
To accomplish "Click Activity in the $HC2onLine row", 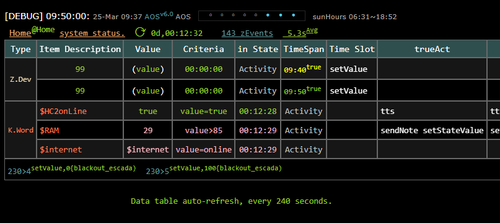I will pos(304,111).
